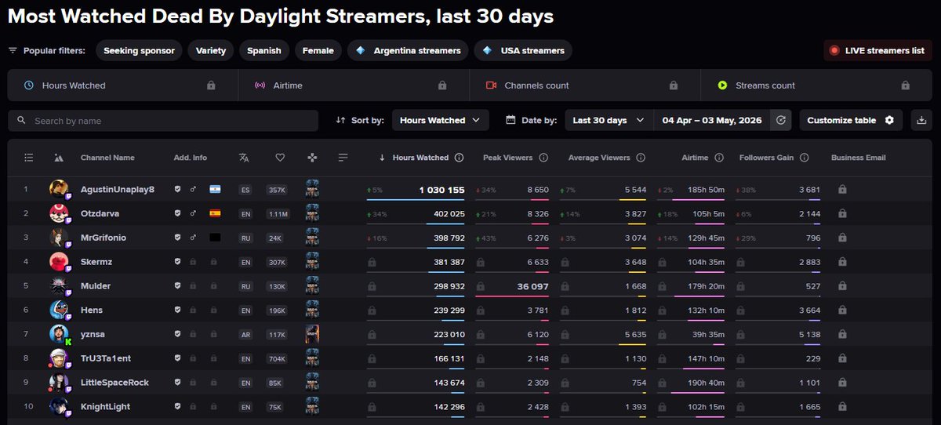Toggle the Variety filter chip
This screenshot has width=941, height=425.
[x=211, y=50]
